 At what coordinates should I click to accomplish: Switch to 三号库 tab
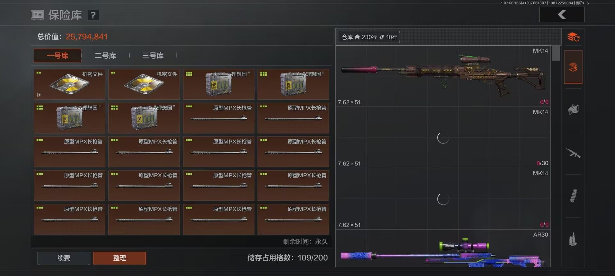point(153,56)
